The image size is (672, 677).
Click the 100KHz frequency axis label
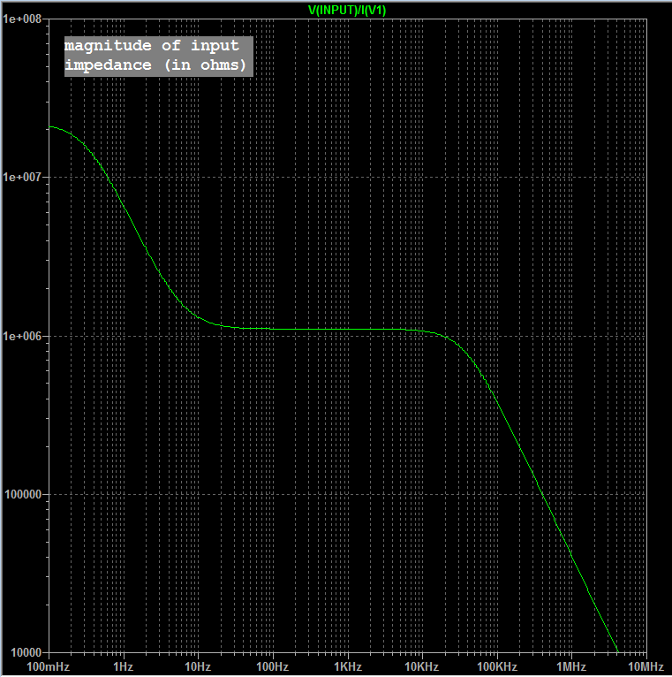[497, 666]
